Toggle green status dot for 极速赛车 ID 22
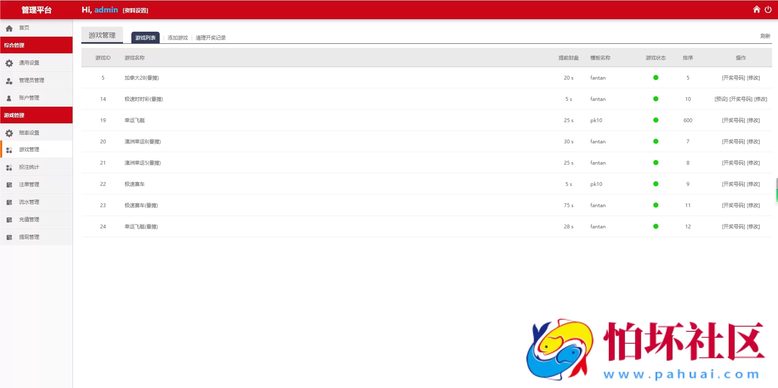778x388 pixels. coord(655,184)
